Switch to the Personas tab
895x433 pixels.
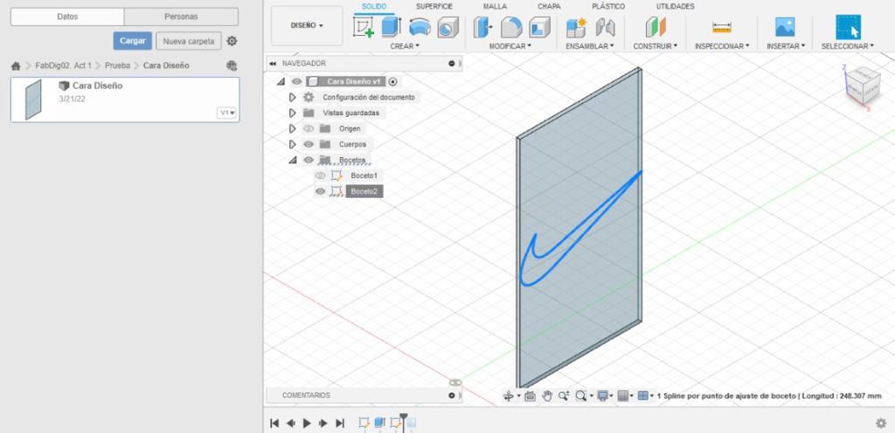pyautogui.click(x=181, y=17)
